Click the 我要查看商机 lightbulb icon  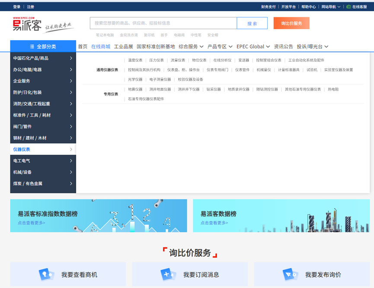click(x=46, y=275)
